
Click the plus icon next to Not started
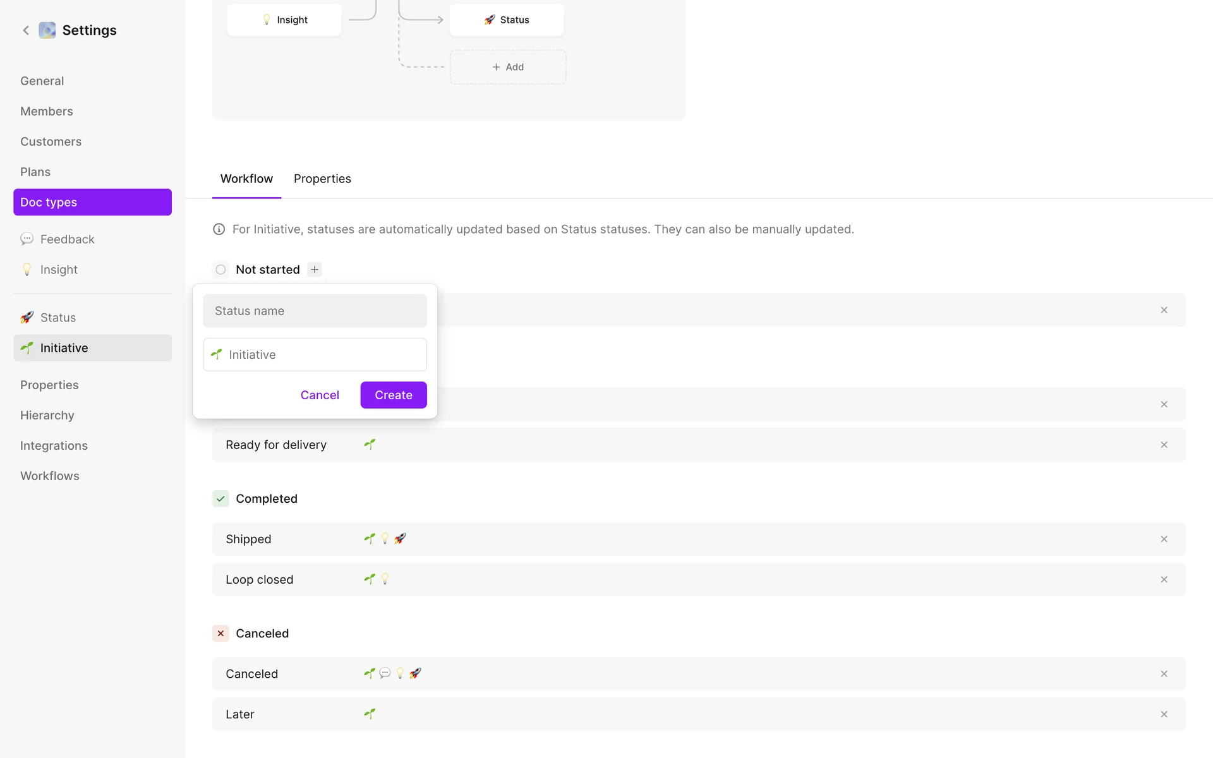[x=315, y=270]
